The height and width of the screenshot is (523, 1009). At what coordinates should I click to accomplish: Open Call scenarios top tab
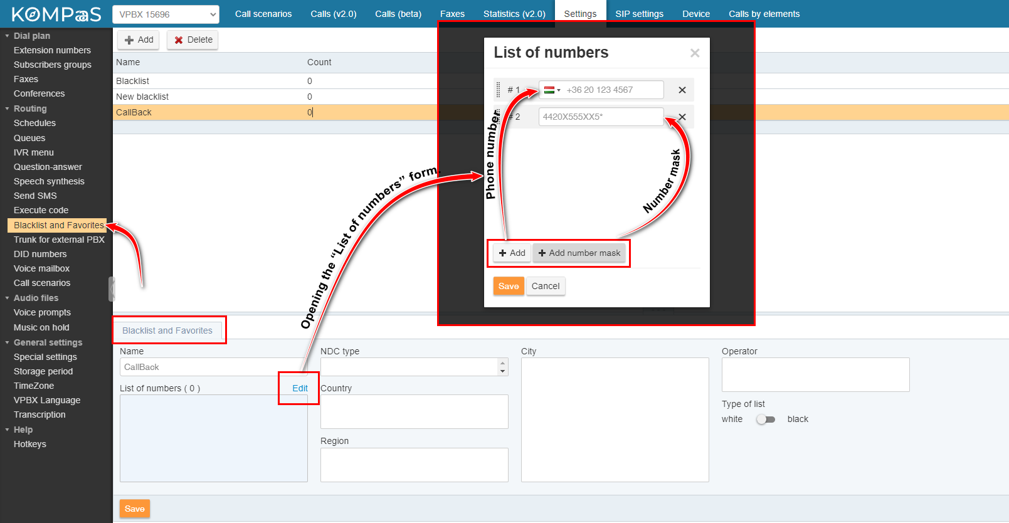pyautogui.click(x=263, y=14)
